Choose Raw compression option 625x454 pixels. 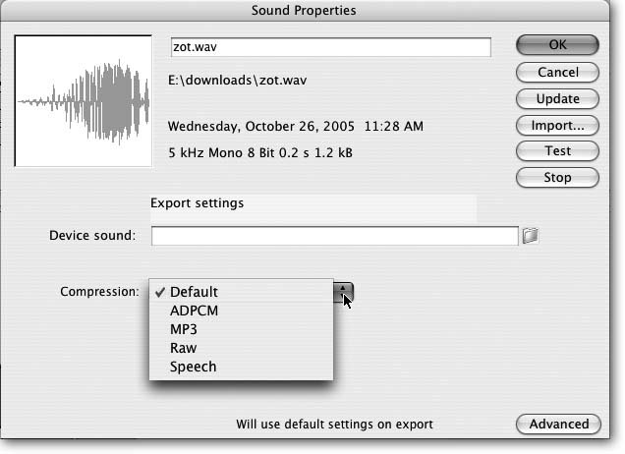click(x=183, y=348)
